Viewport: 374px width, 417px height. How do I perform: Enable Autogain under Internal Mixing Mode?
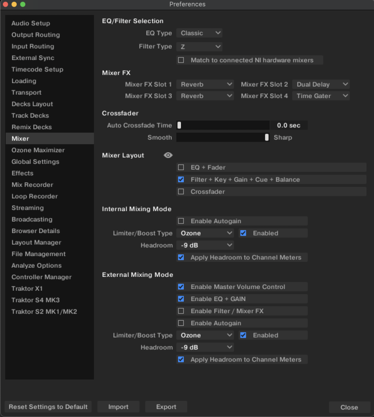click(181, 221)
